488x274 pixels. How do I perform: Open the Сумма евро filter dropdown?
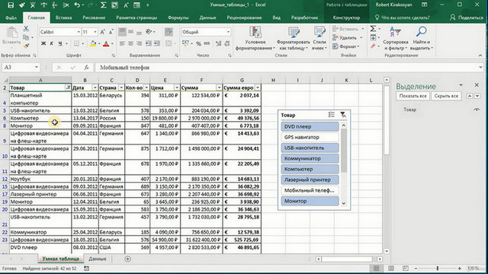point(258,88)
